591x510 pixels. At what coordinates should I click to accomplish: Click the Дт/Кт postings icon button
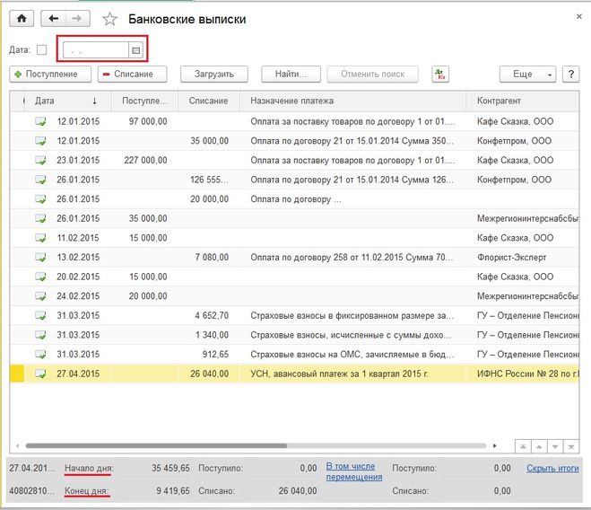pos(439,74)
